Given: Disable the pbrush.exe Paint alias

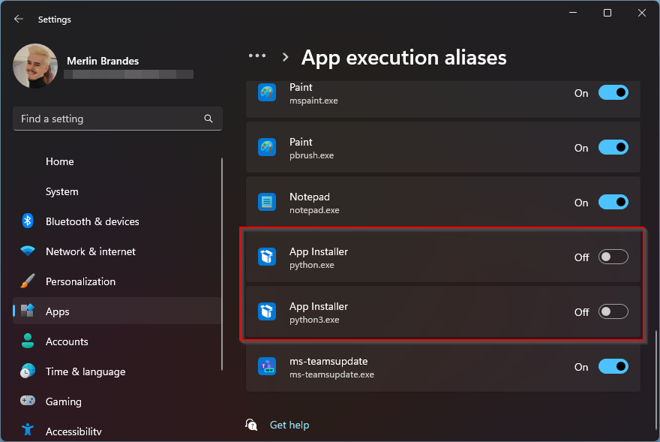Looking at the screenshot, I should point(613,148).
